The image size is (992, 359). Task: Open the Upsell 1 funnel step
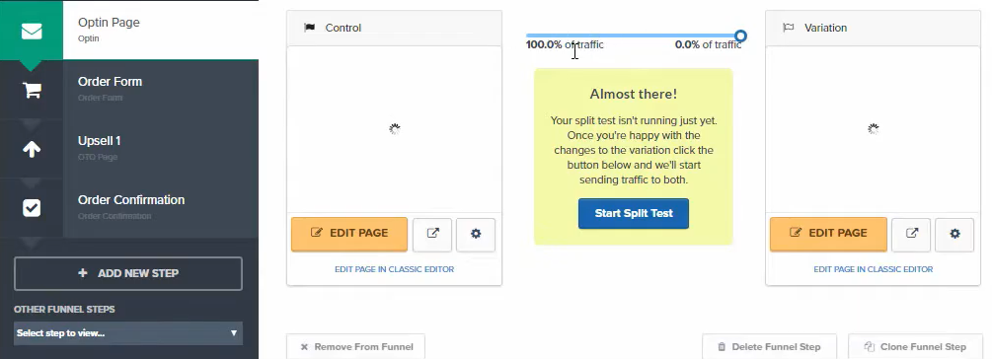(129, 149)
